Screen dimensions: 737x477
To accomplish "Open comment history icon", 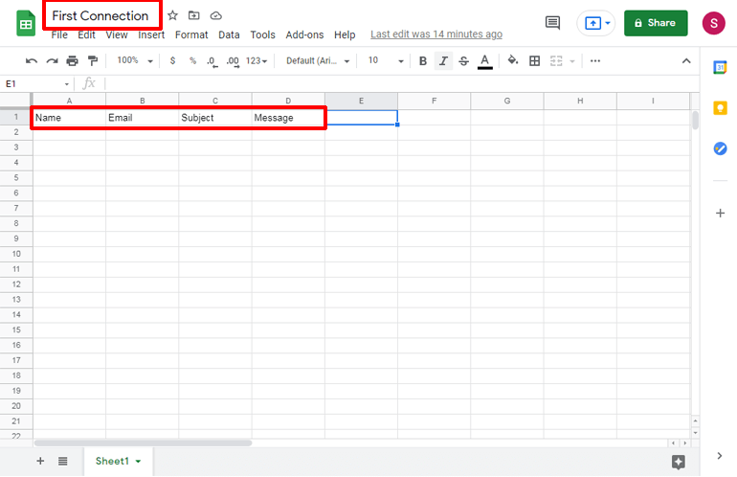I will [x=552, y=23].
